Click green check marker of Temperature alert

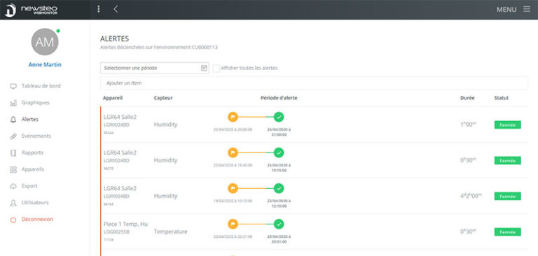tap(279, 224)
